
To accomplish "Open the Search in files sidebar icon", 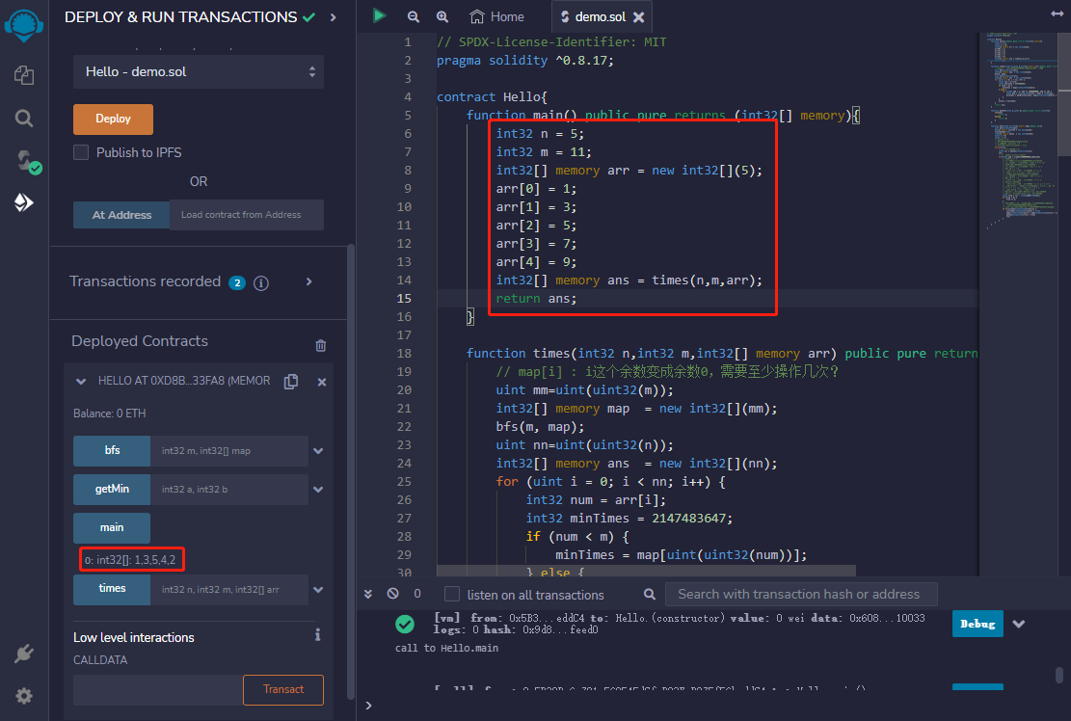I will (x=24, y=119).
